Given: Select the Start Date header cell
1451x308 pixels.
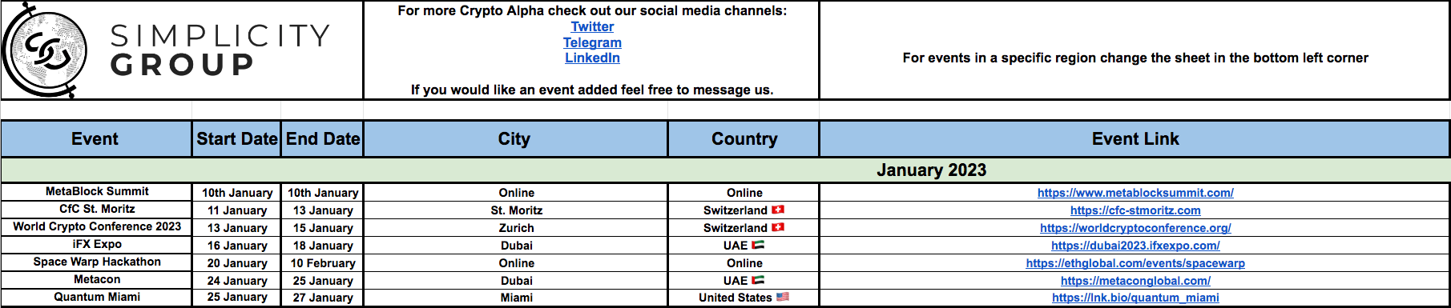Looking at the screenshot, I should pyautogui.click(x=236, y=139).
